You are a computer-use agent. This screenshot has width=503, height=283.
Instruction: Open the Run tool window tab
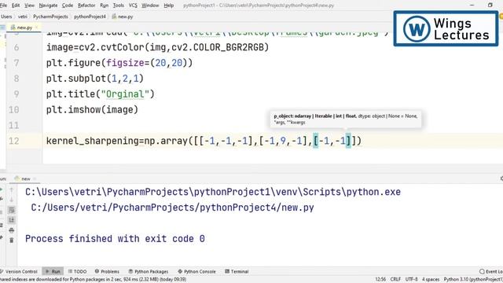coord(53,271)
